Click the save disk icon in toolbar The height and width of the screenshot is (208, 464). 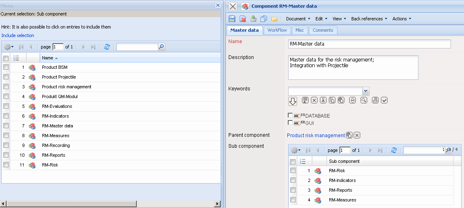(232, 19)
